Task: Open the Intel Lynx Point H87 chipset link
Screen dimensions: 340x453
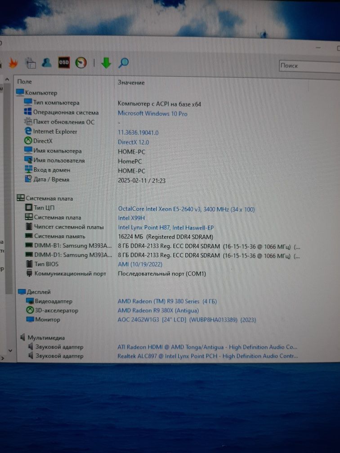Action: coord(166,228)
